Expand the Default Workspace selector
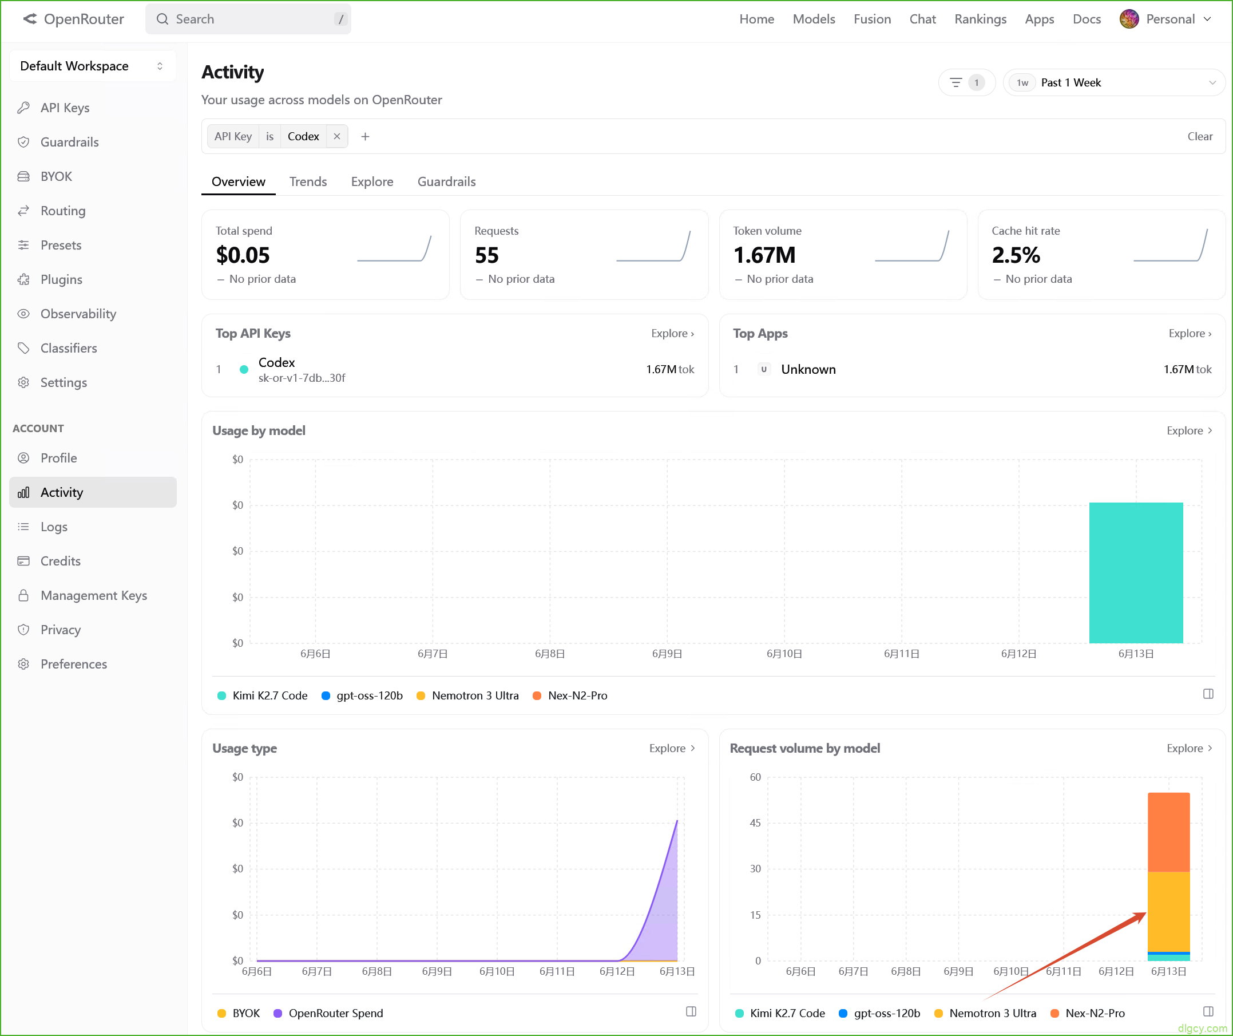1233x1036 pixels. [93, 66]
